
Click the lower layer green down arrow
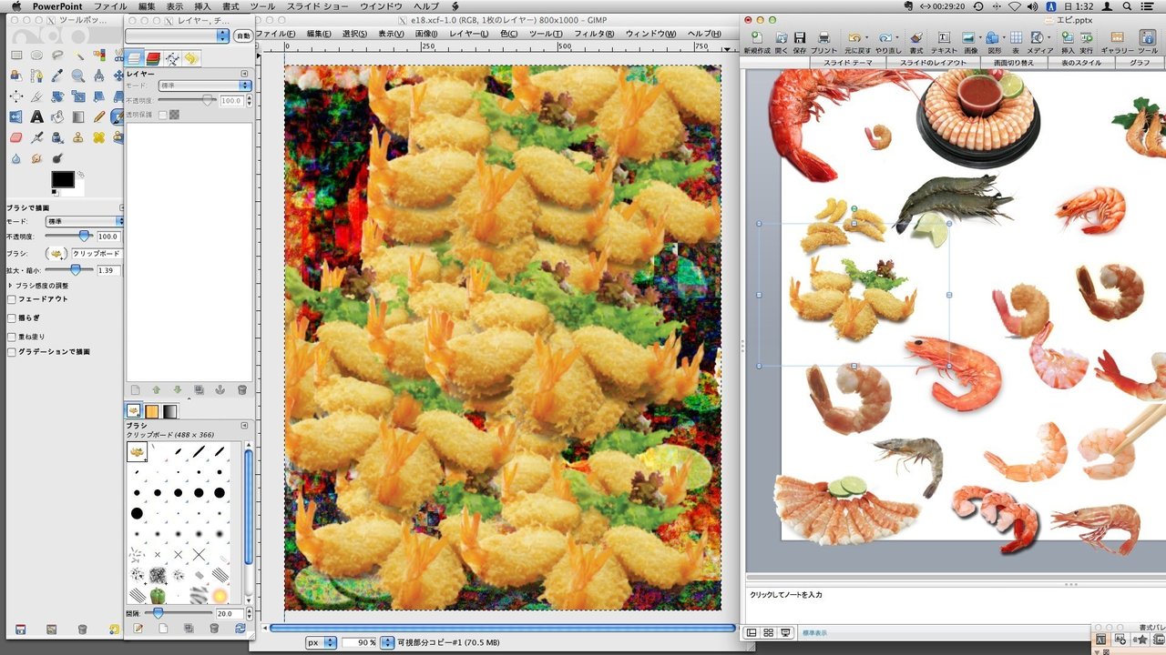178,390
